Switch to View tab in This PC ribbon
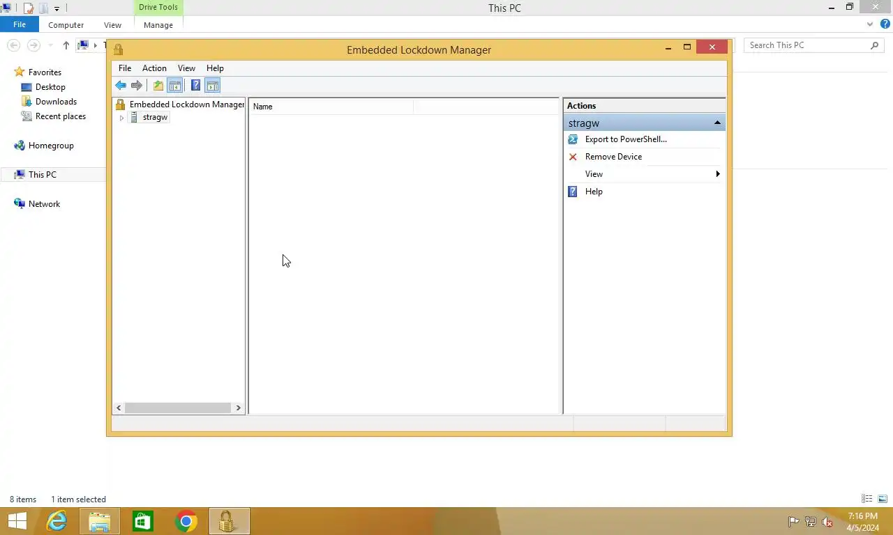Screen dimensions: 893x535 point(112,25)
